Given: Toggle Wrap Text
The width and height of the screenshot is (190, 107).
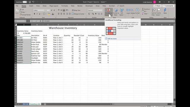Looking at the screenshot, I should (x=76, y=10).
